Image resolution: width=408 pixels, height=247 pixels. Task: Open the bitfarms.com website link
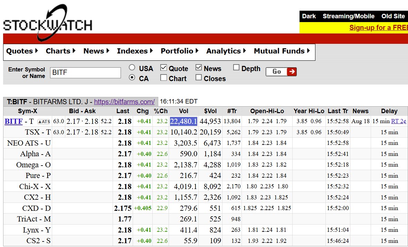tap(124, 101)
